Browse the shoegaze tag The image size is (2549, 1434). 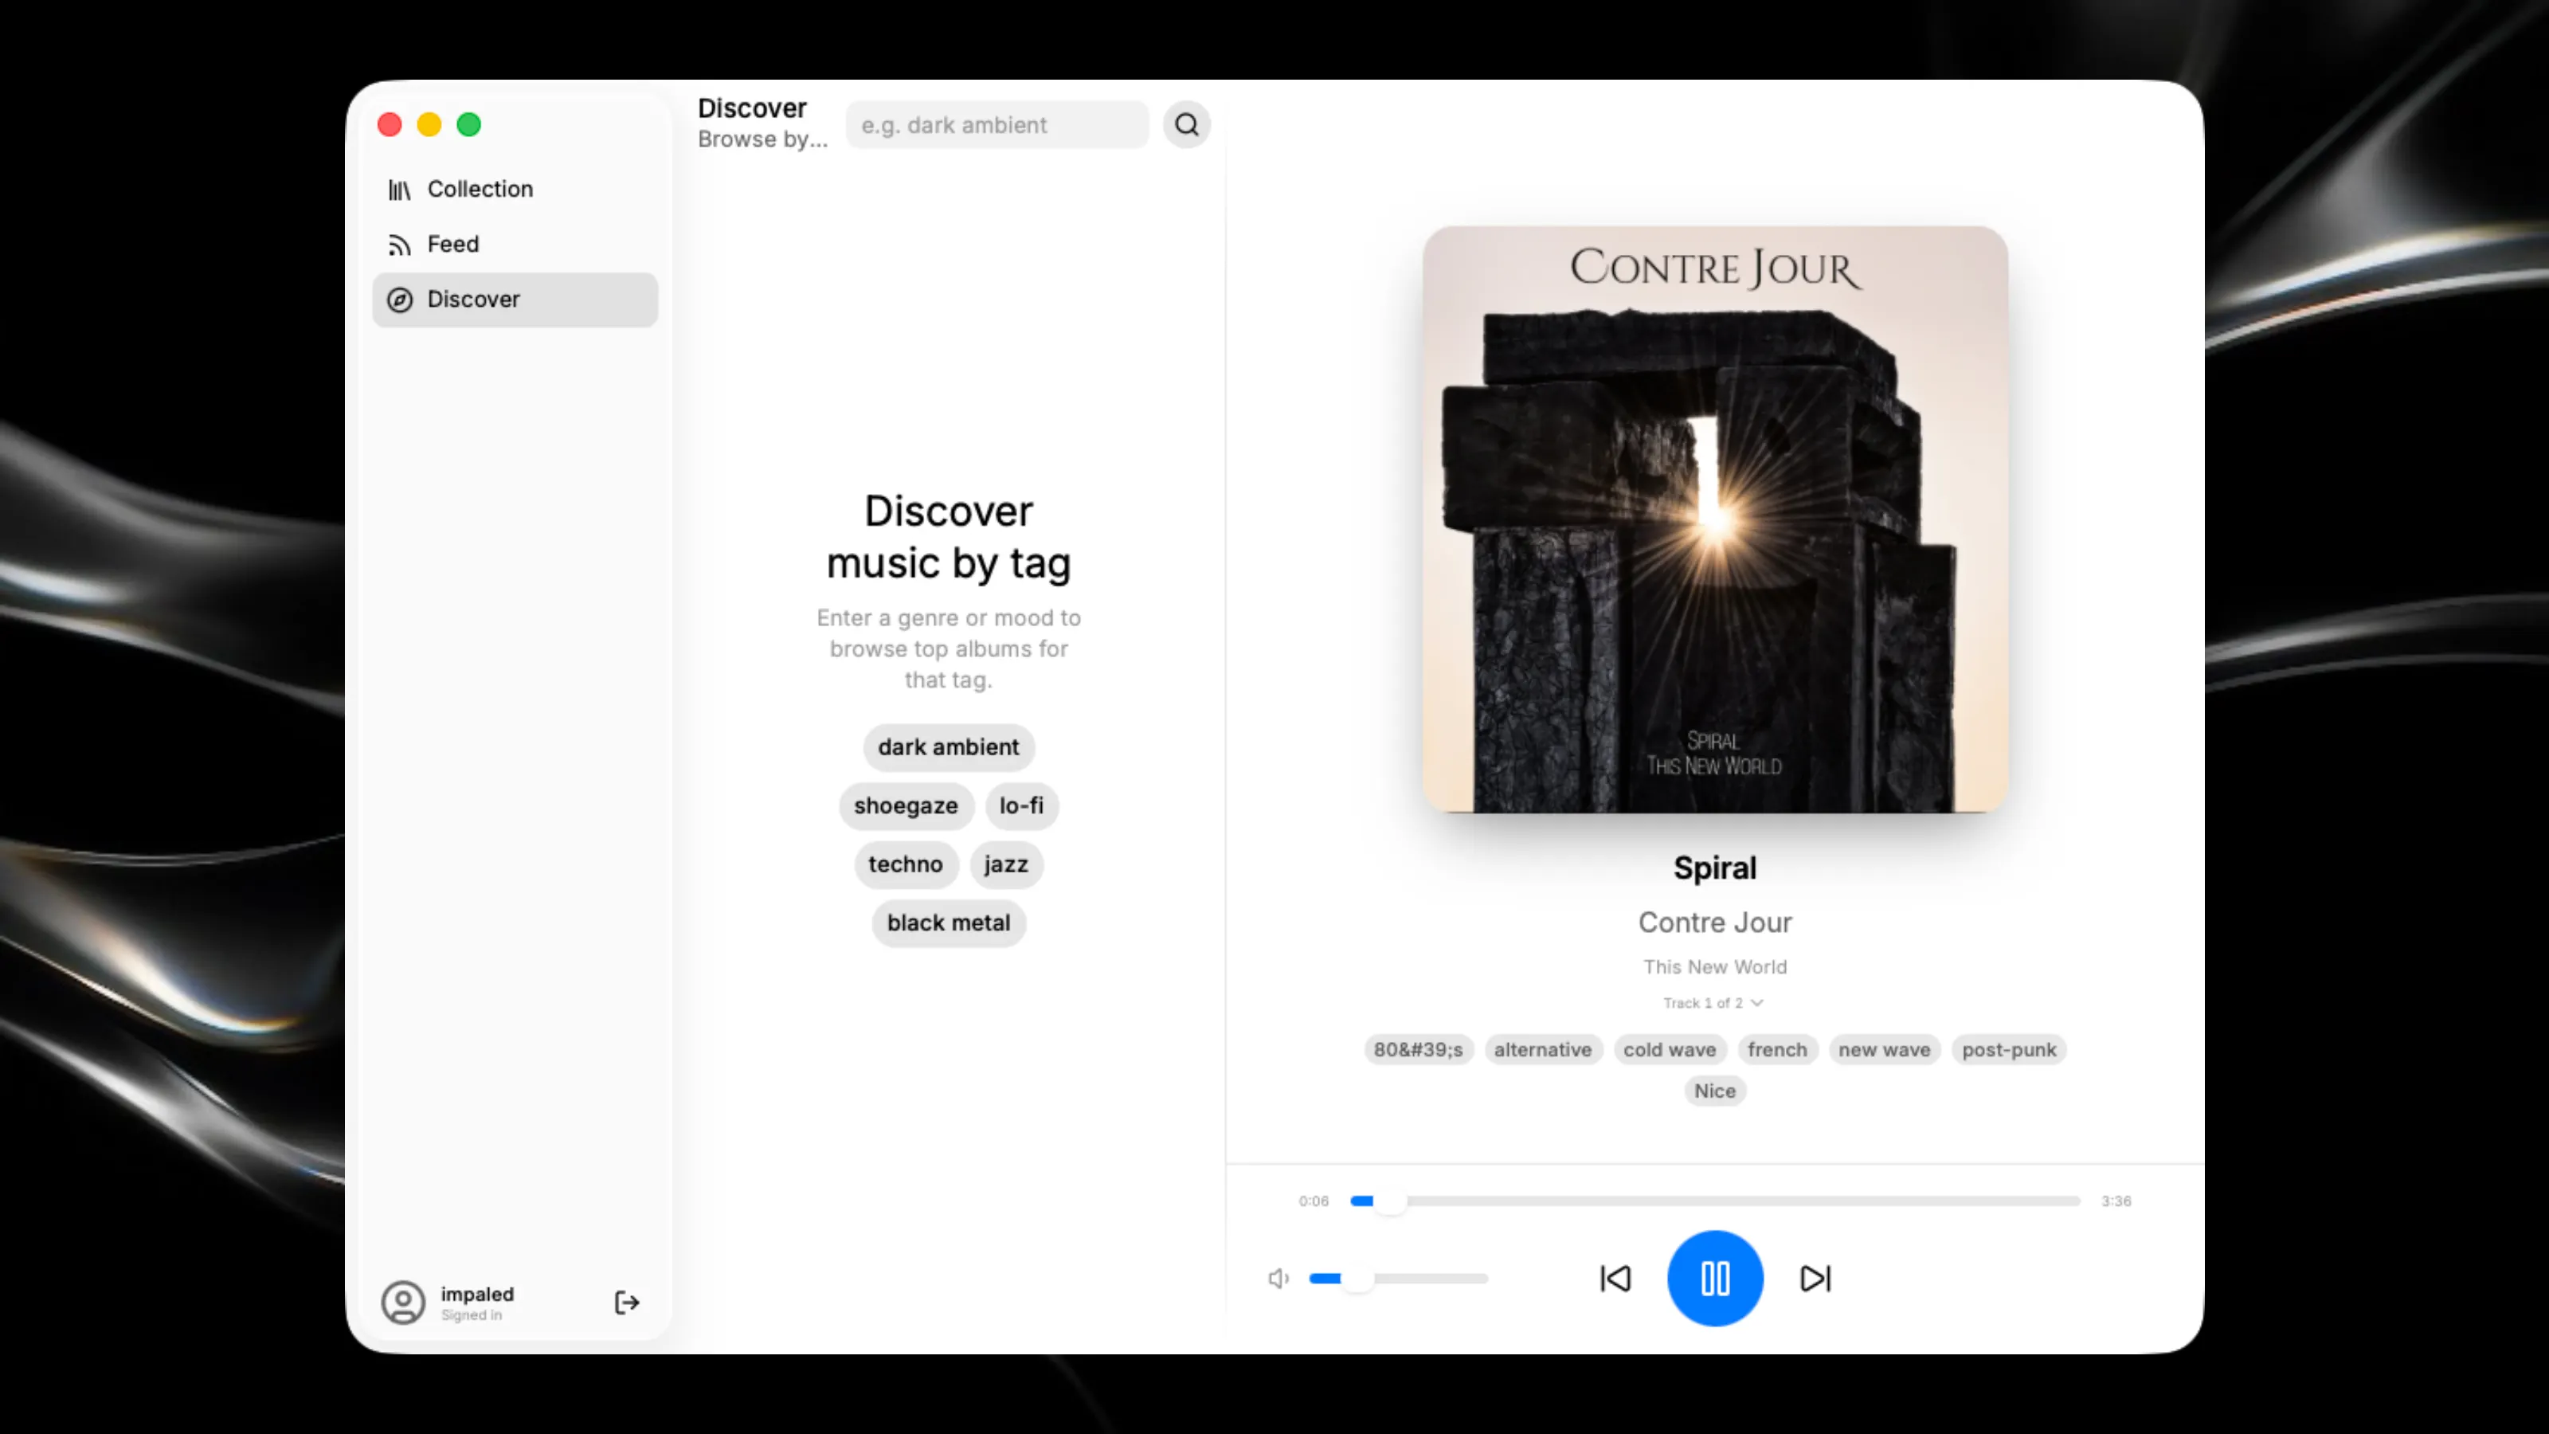906,805
